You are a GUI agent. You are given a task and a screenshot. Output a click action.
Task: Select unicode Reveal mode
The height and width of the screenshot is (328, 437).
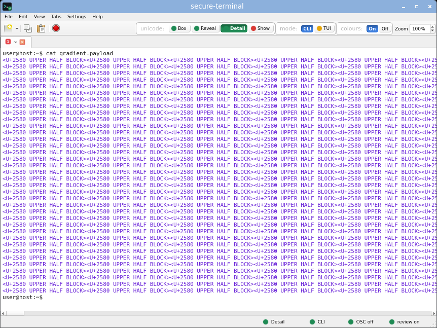click(x=205, y=28)
